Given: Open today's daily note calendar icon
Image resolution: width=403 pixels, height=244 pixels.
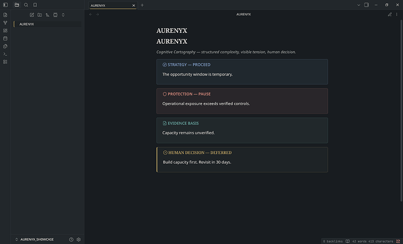Looking at the screenshot, I should coord(5,38).
